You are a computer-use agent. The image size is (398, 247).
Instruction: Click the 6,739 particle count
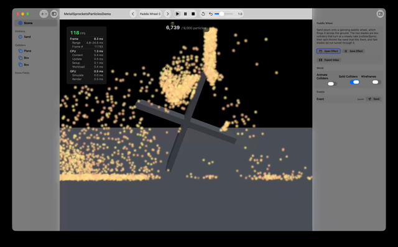click(173, 27)
